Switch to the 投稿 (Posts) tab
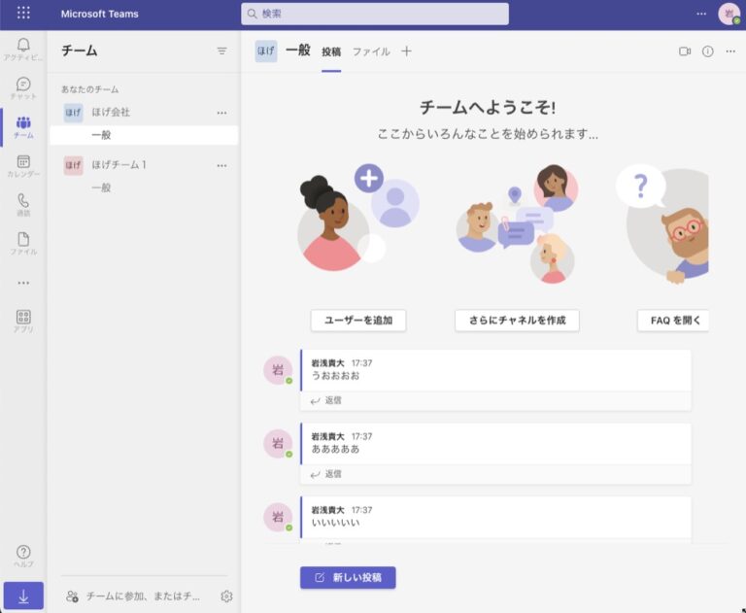The image size is (746, 613). 331,51
